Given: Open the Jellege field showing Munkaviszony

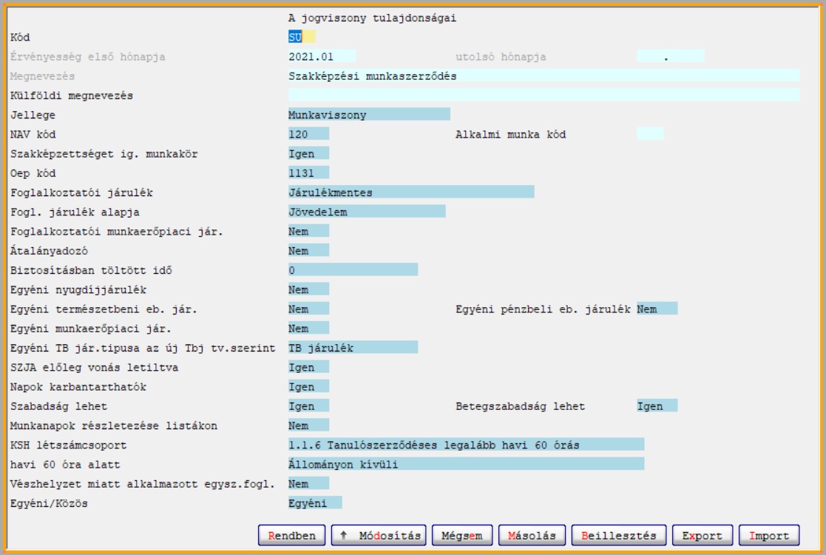Looking at the screenshot, I should 368,114.
